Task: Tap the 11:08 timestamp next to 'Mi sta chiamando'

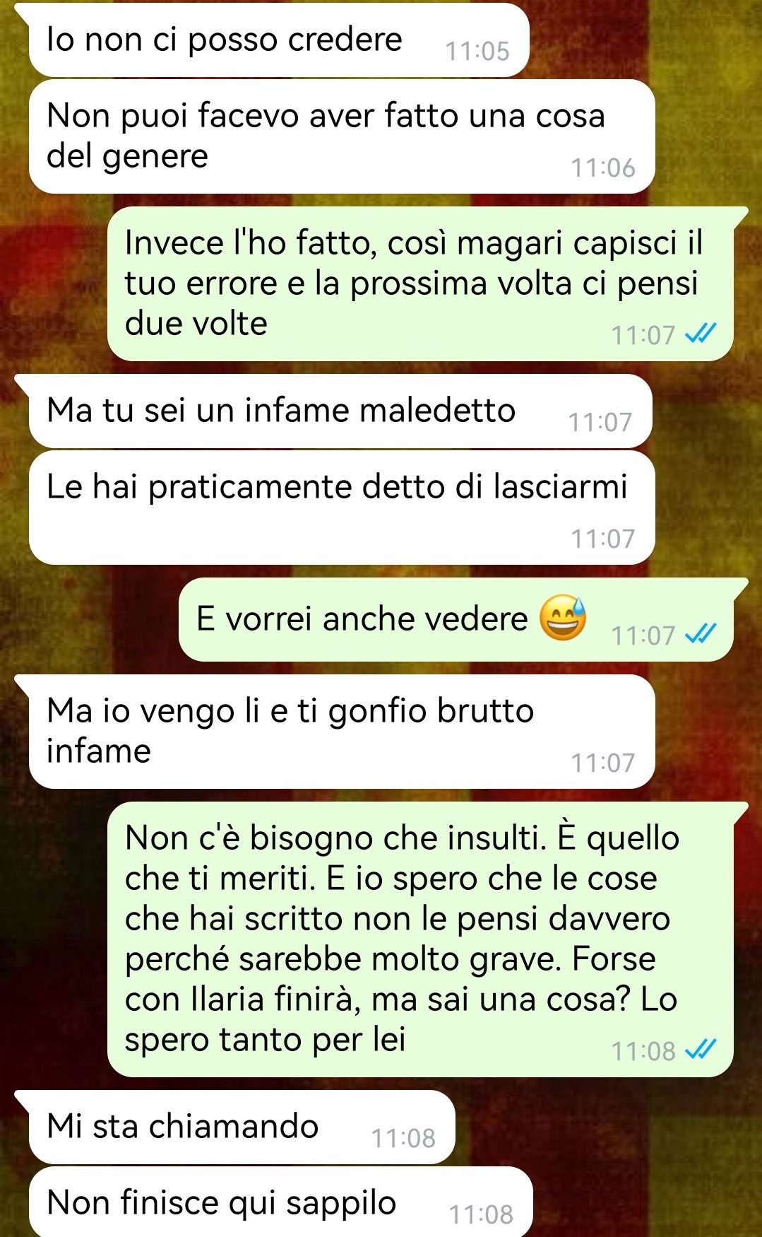Action: [x=403, y=1138]
